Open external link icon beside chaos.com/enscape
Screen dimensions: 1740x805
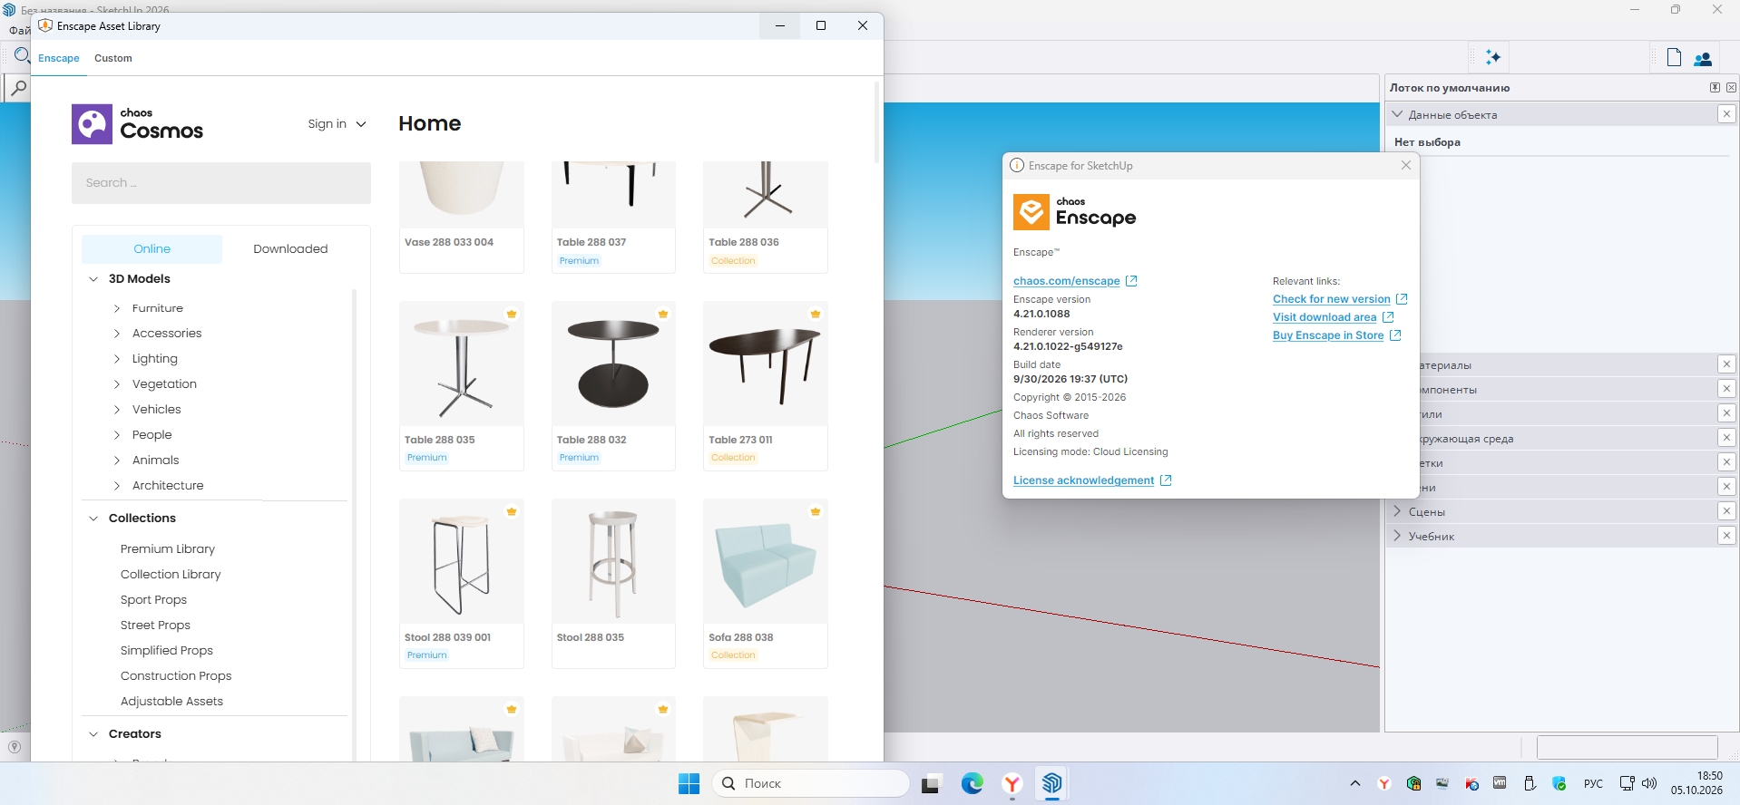pos(1131,281)
